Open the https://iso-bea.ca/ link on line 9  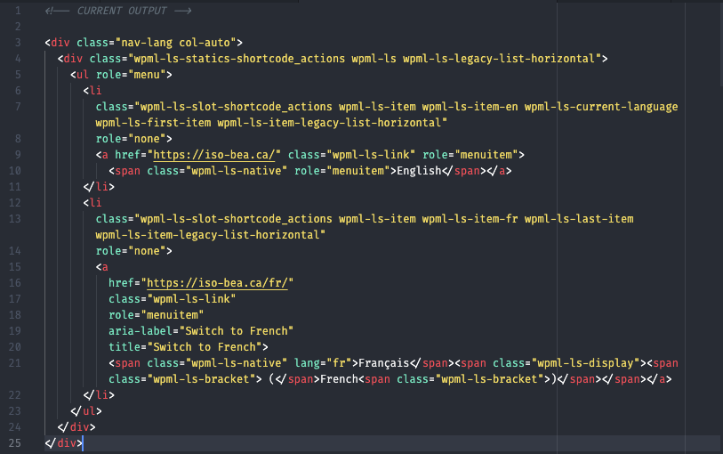213,155
